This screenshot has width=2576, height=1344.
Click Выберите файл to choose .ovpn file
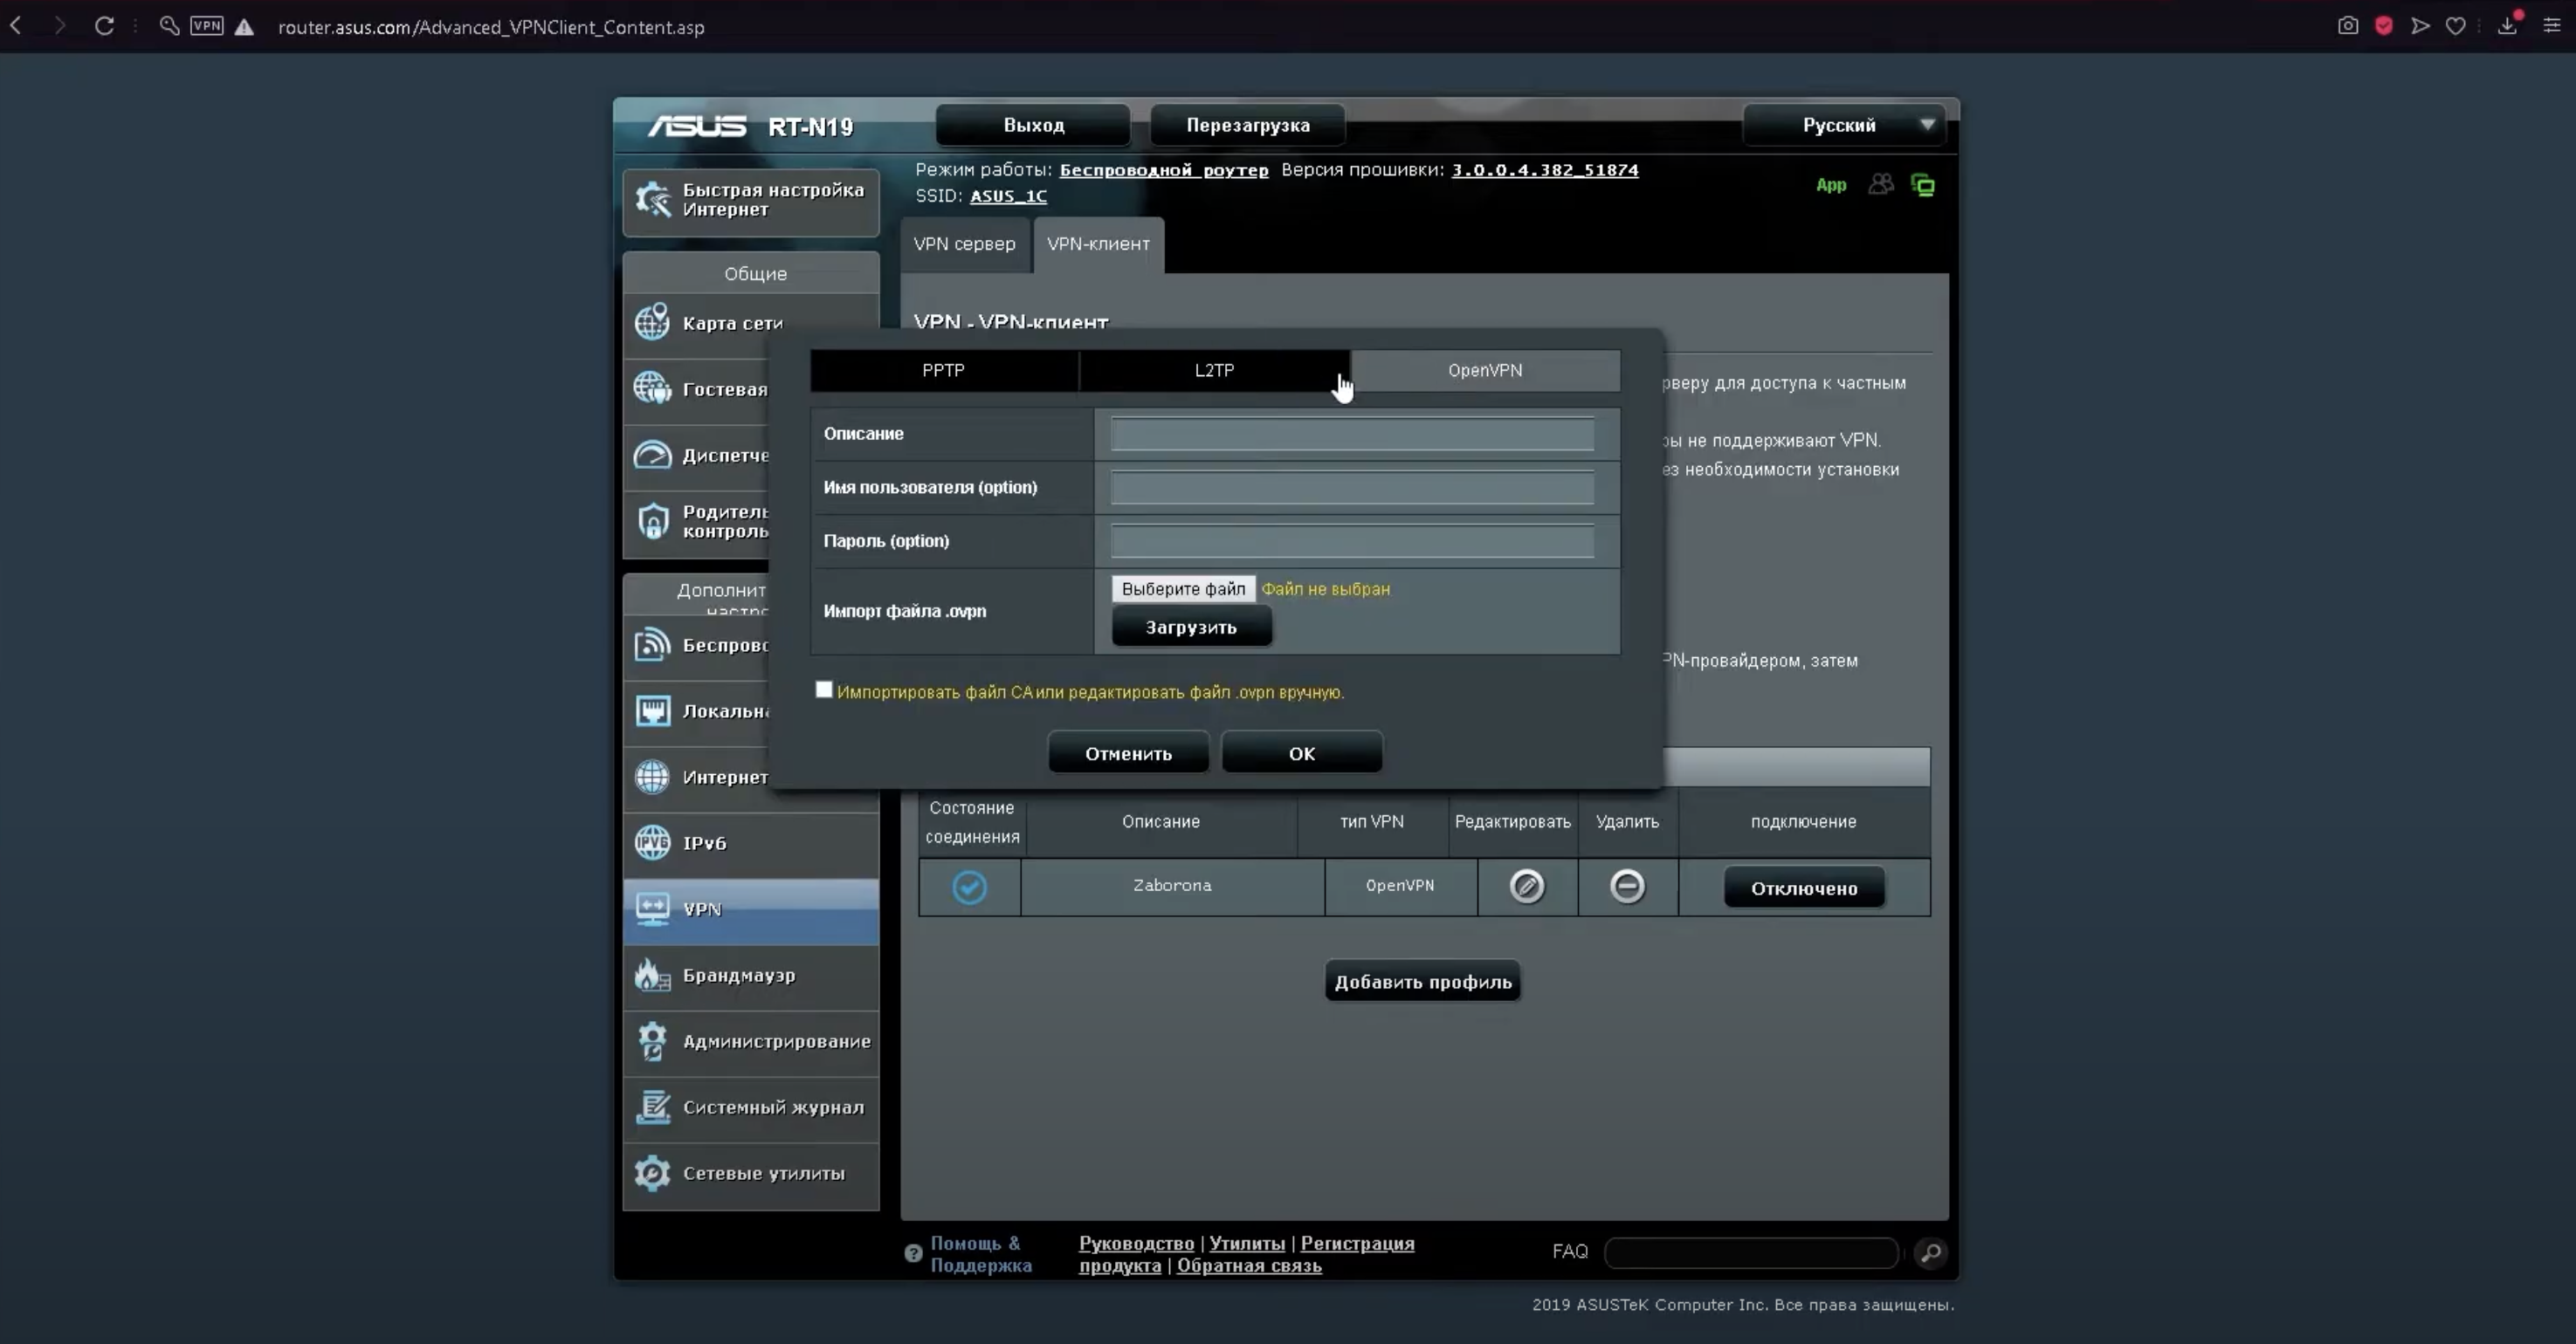[x=1183, y=588]
